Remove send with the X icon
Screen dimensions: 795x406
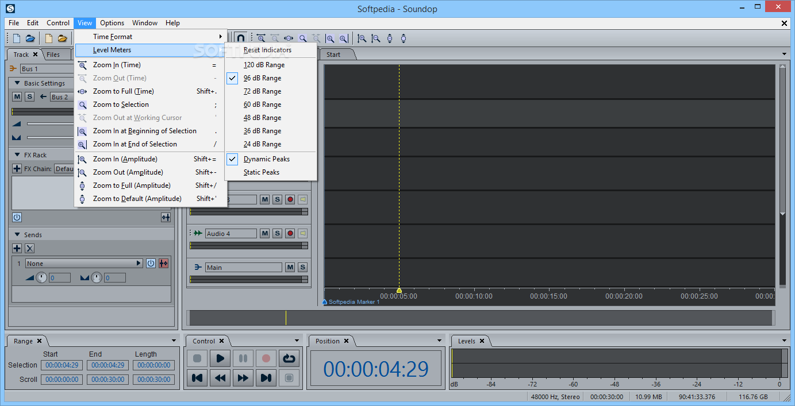coord(30,248)
